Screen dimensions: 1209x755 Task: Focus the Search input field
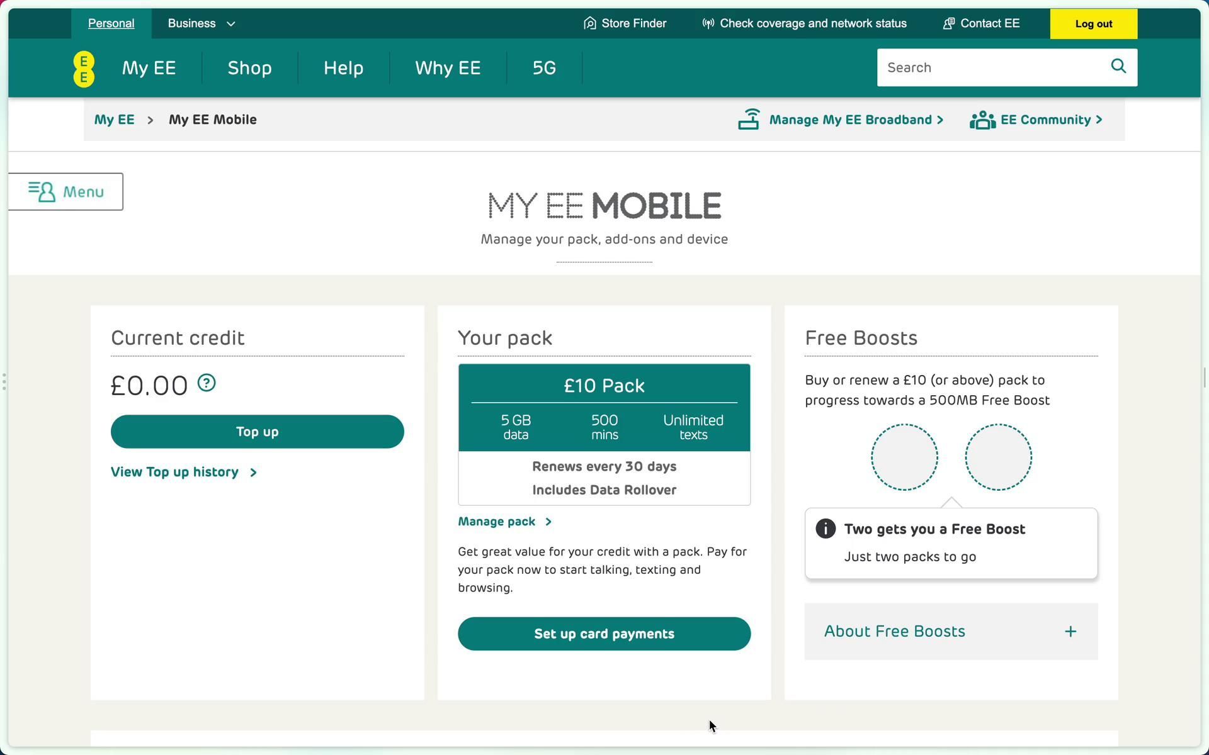coord(989,67)
